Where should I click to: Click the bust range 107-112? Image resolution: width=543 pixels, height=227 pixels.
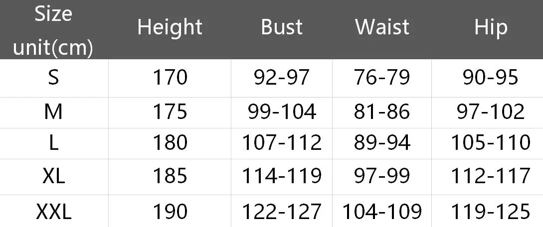point(282,142)
